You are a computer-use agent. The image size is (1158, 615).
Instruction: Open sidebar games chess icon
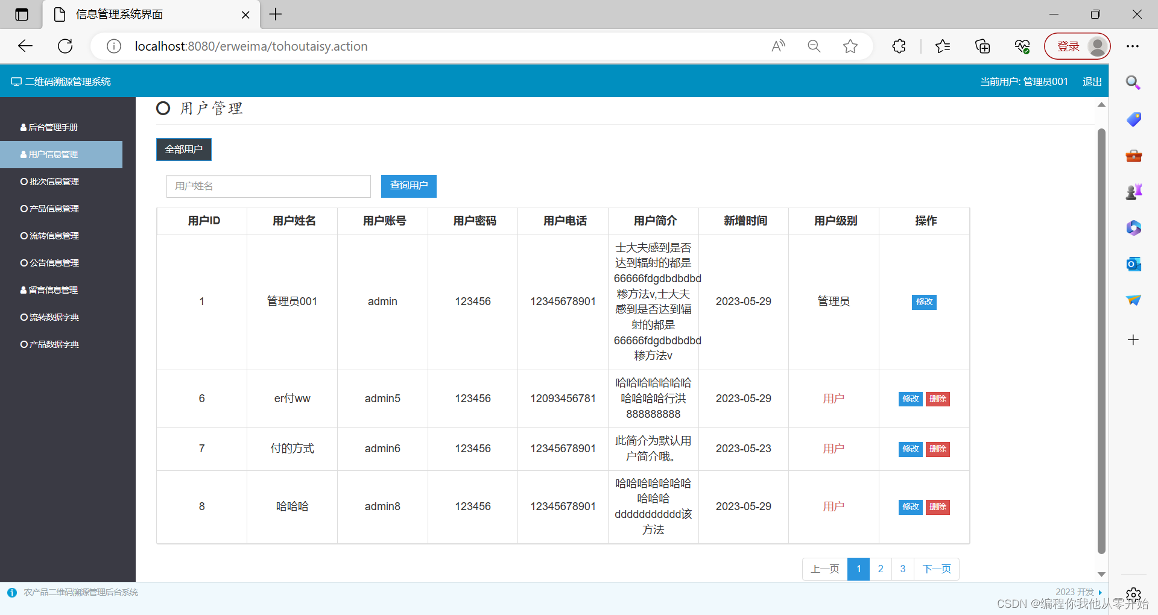point(1133,192)
